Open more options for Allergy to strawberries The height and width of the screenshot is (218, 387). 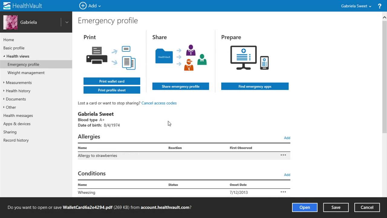(283, 155)
